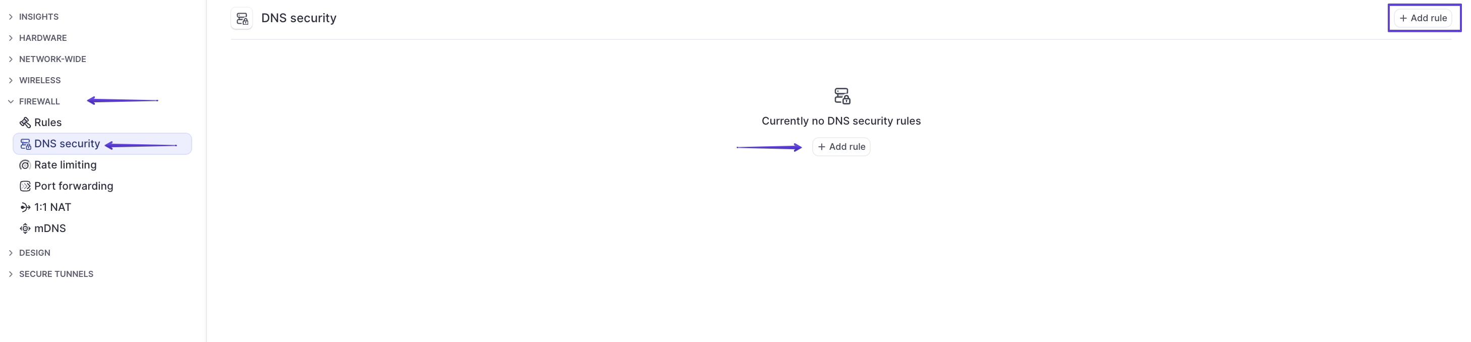
Task: Click the empty-state DNS security icon
Action: 842,96
